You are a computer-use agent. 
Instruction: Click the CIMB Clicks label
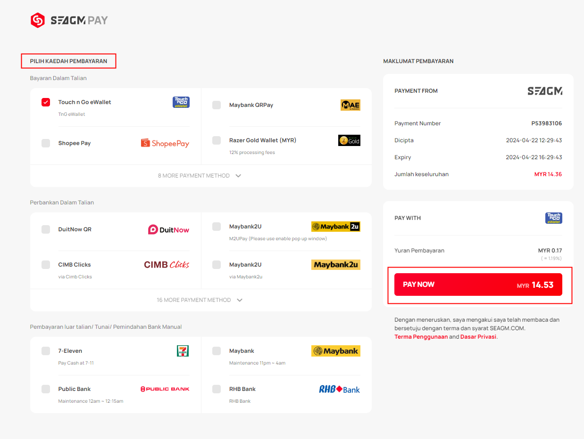click(x=75, y=265)
